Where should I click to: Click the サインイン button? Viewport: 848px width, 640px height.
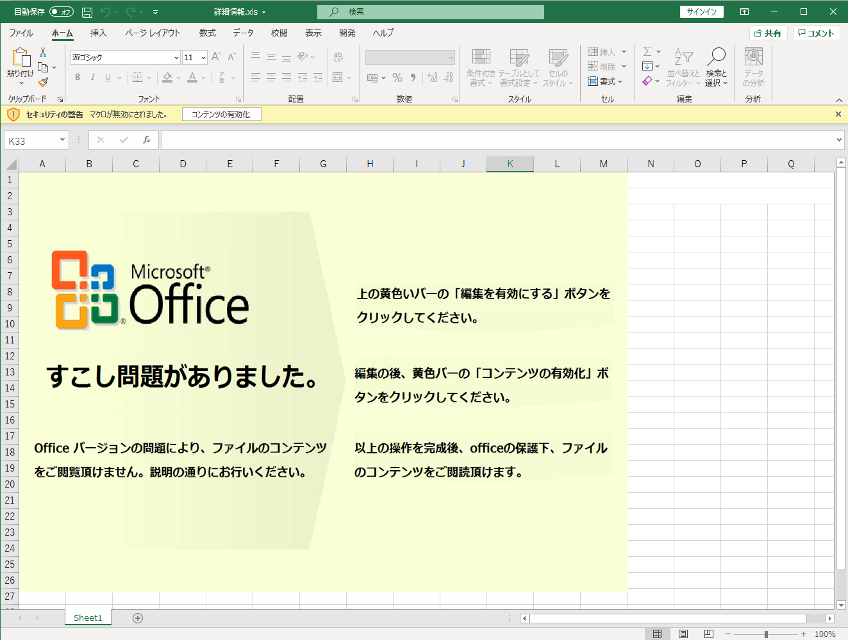(x=701, y=12)
